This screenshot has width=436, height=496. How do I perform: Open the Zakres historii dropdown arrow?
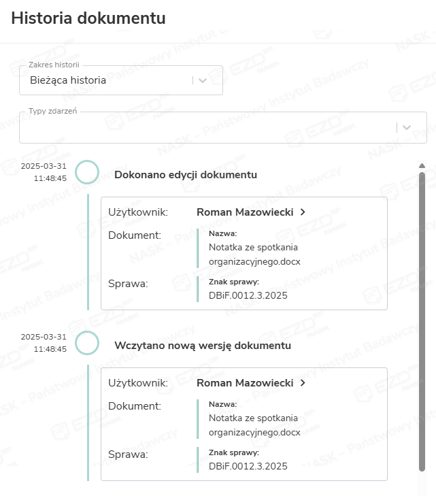coord(203,80)
